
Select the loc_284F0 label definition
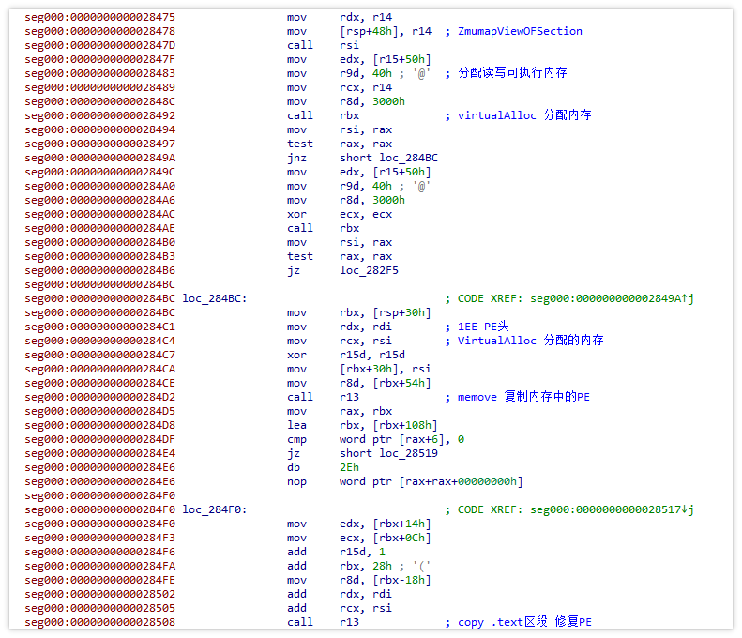pos(215,509)
